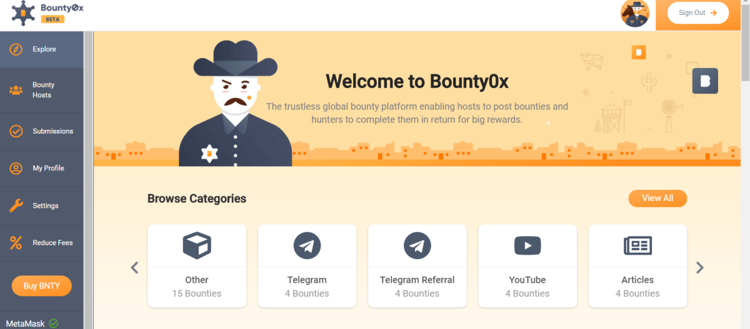750x329 pixels.
Task: Click the Settings wrench icon
Action: tap(16, 205)
